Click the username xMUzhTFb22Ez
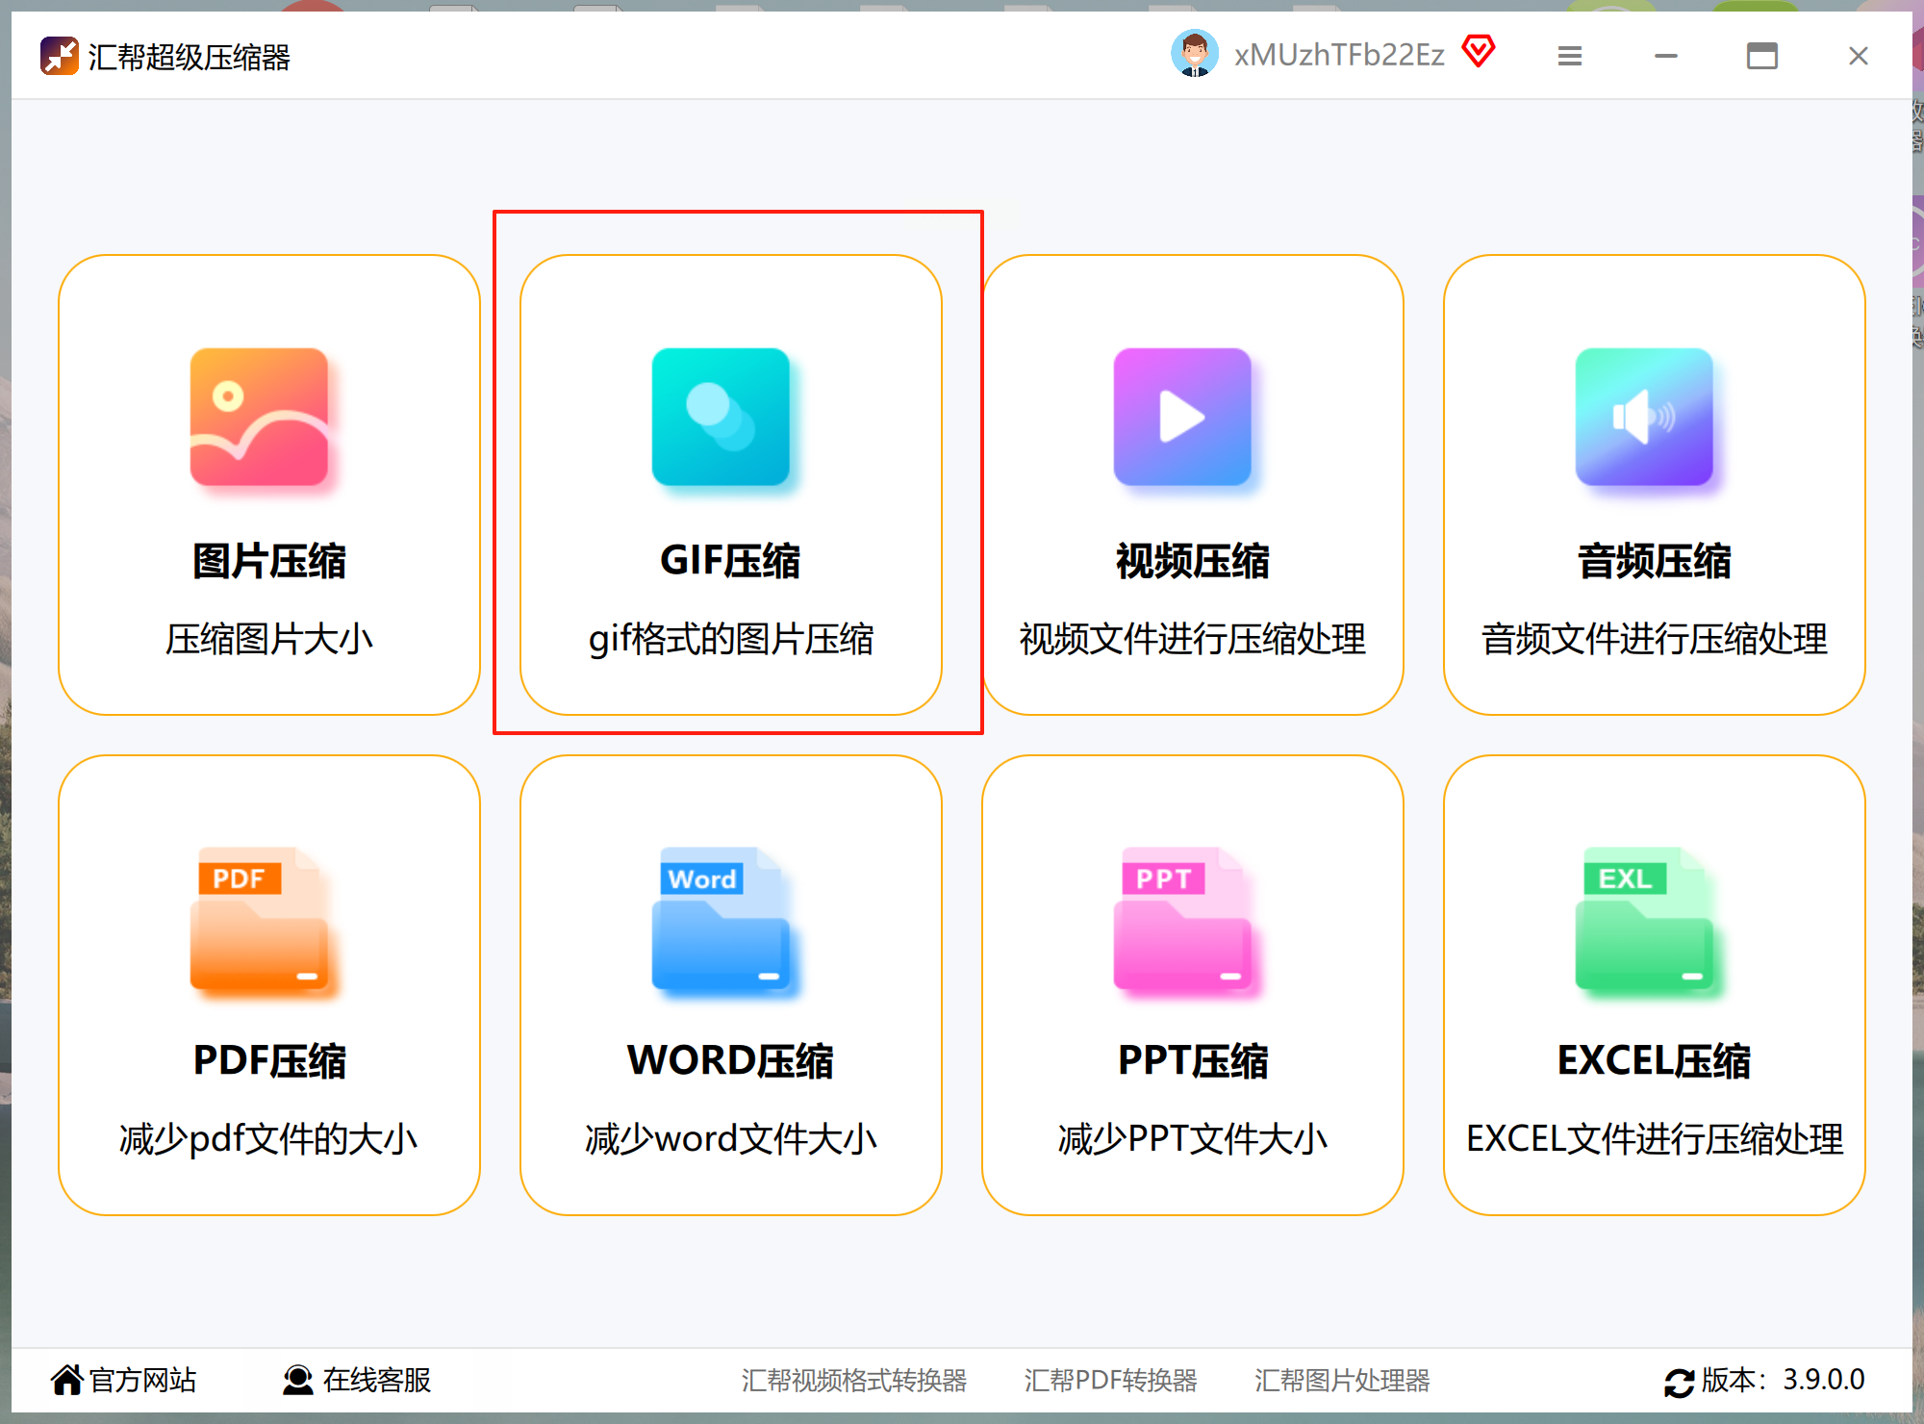1924x1424 pixels. point(1339,55)
